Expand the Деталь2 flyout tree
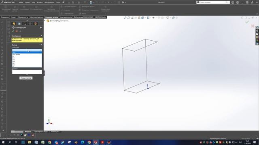 tap(45, 21)
